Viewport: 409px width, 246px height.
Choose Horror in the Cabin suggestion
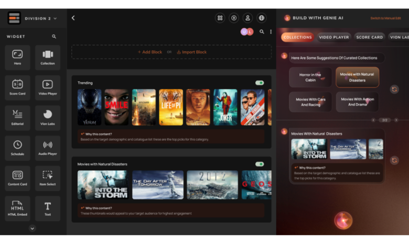click(x=310, y=77)
